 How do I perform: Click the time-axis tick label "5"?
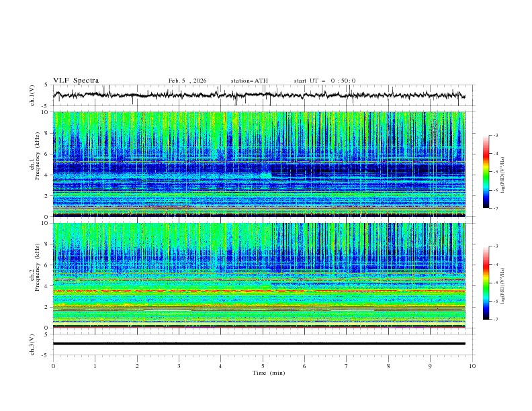pyautogui.click(x=263, y=366)
